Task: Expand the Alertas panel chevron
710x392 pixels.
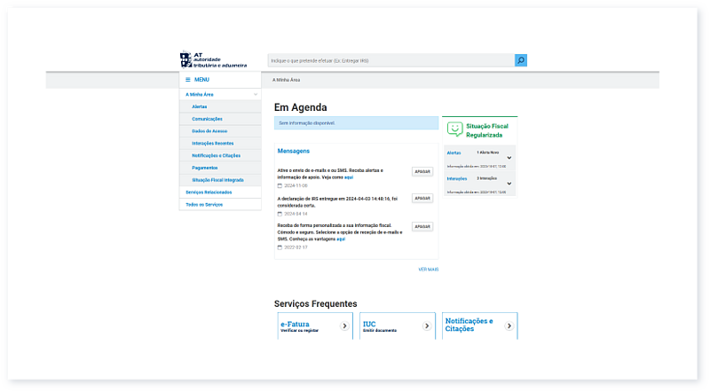Action: [509, 158]
